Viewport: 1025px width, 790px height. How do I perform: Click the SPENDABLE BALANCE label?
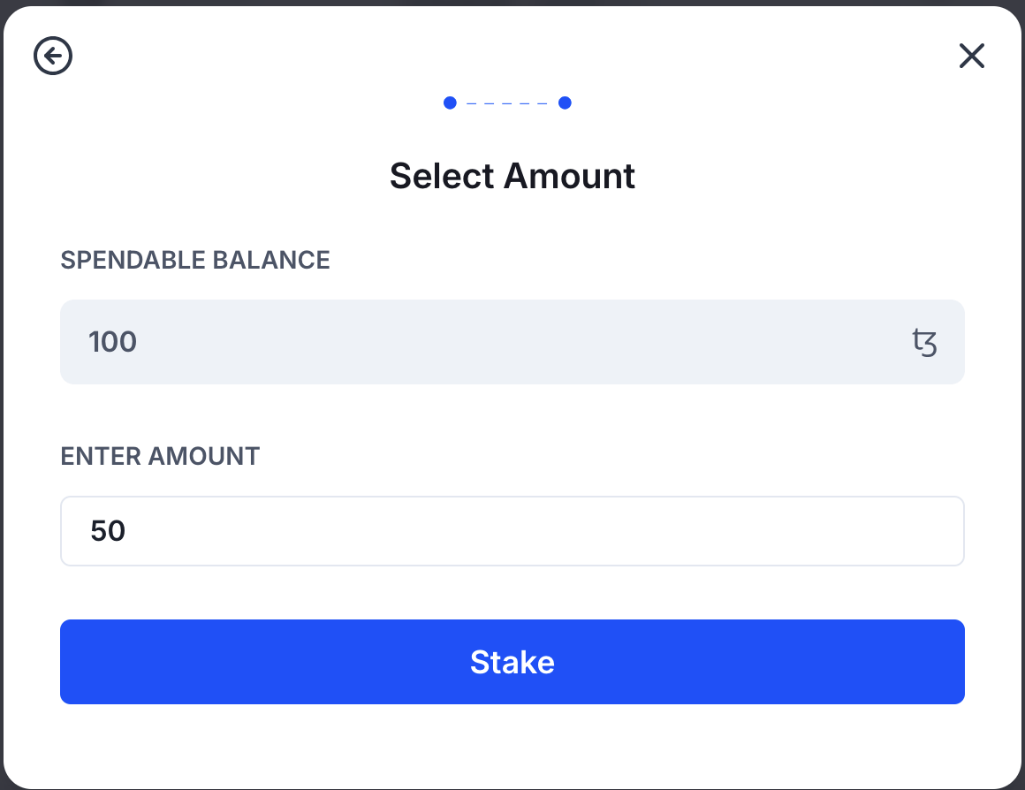(x=195, y=260)
